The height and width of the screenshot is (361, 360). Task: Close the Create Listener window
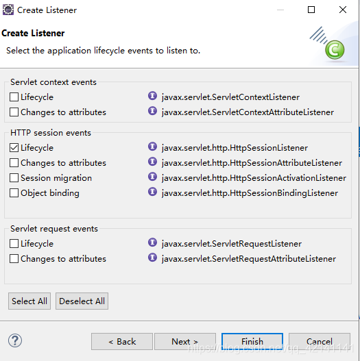[343, 10]
